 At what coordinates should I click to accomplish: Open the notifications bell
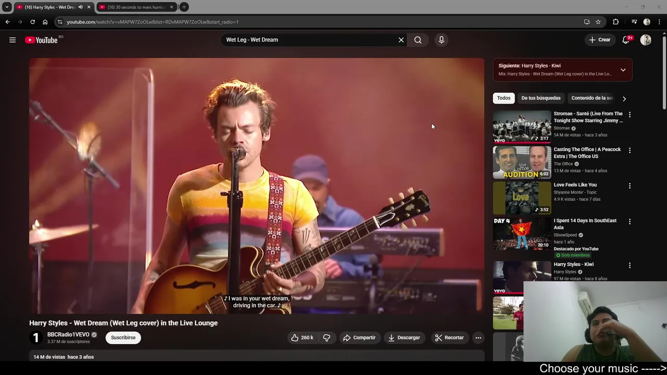point(626,40)
